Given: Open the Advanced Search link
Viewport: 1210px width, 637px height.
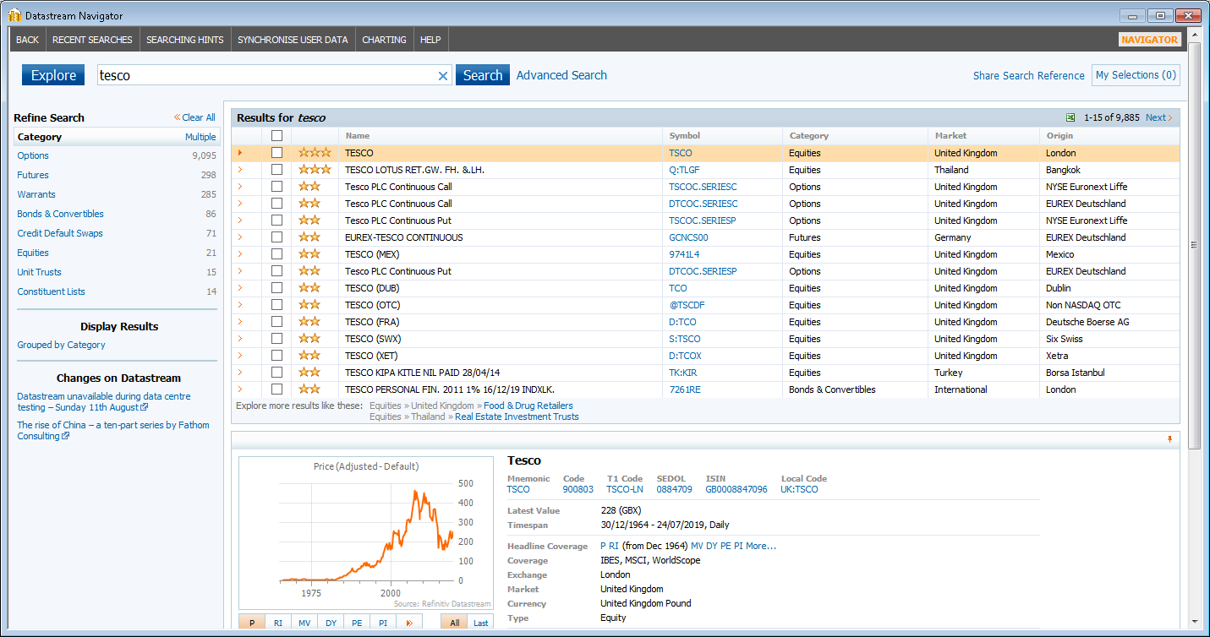Looking at the screenshot, I should 561,75.
